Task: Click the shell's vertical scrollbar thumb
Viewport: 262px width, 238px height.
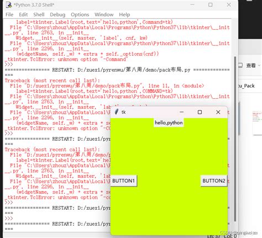Action: (235, 139)
